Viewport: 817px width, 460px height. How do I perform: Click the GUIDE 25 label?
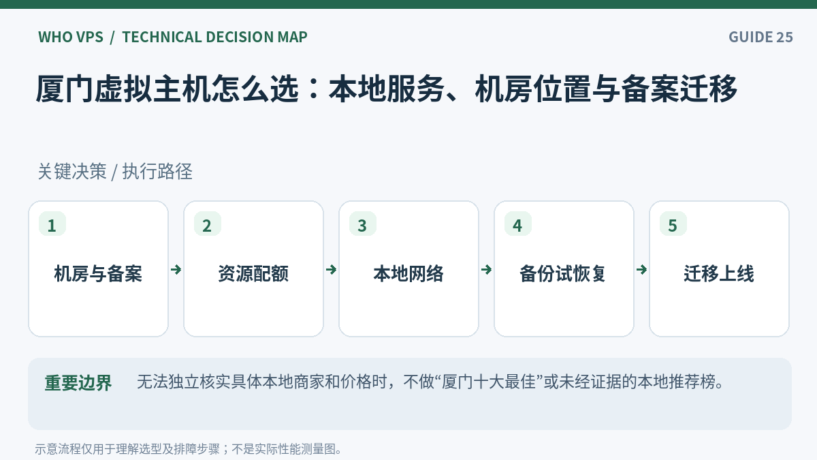click(x=760, y=37)
